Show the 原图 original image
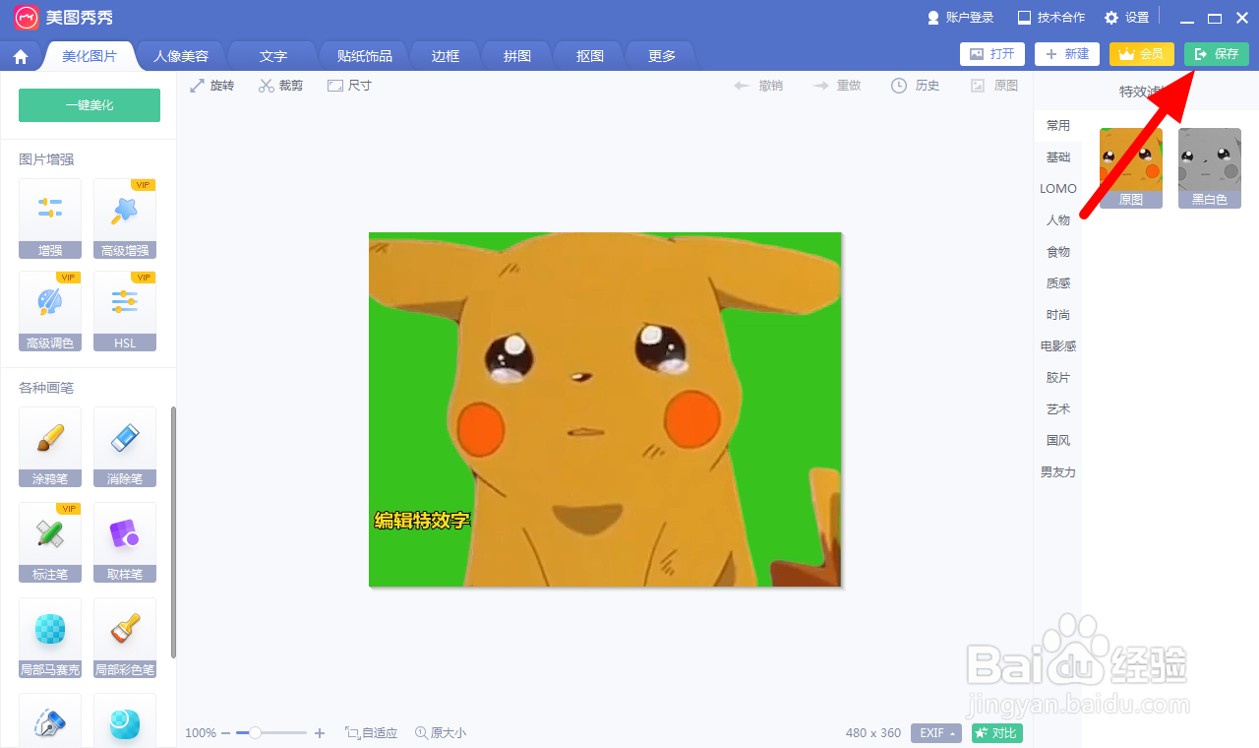 pos(994,86)
